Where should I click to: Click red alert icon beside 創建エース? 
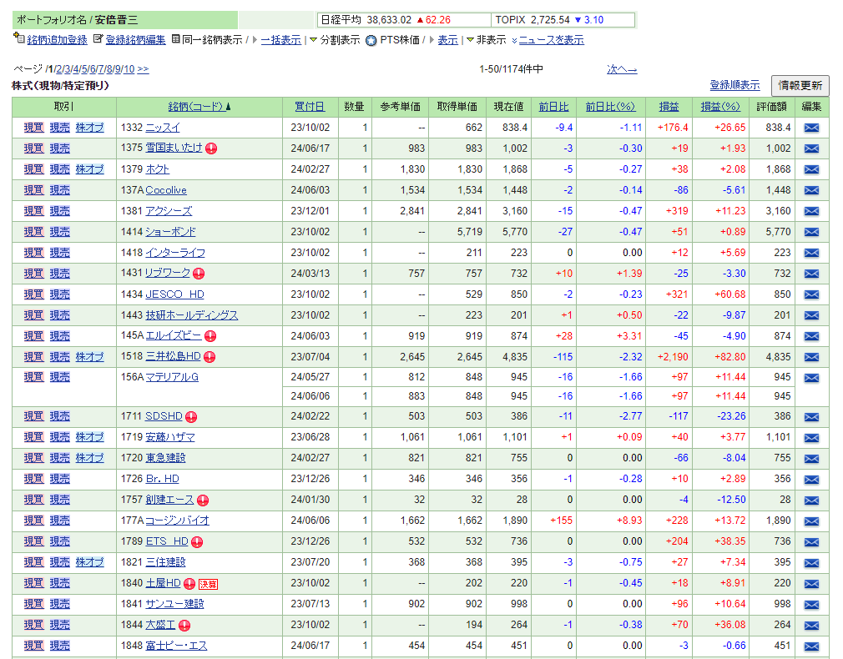[x=203, y=501]
